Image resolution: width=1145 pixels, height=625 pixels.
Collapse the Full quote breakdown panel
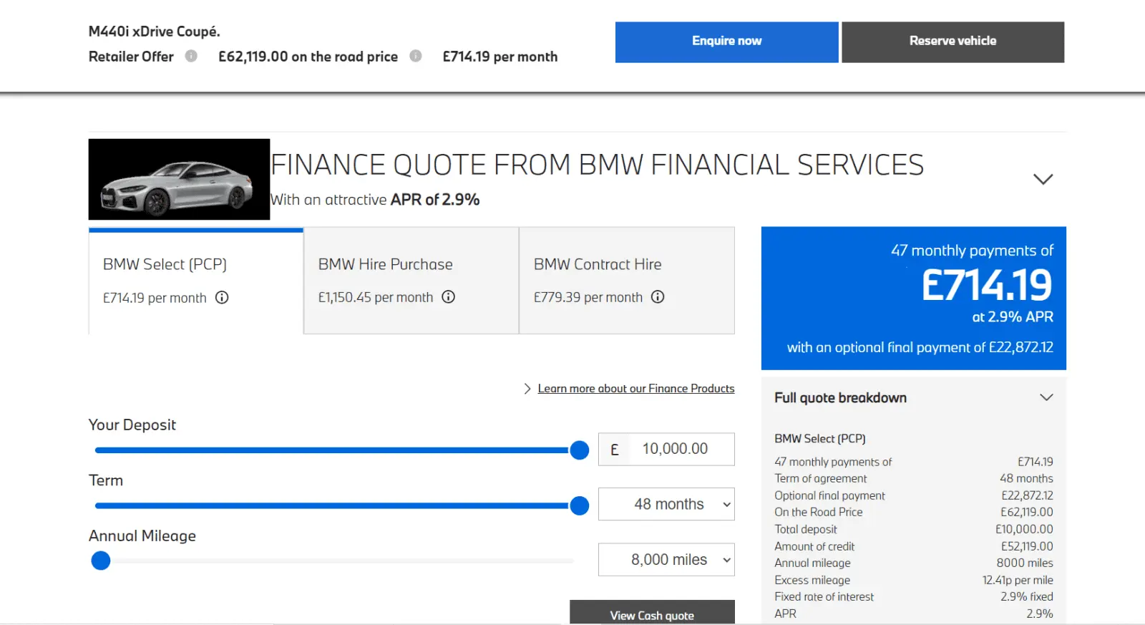1046,397
